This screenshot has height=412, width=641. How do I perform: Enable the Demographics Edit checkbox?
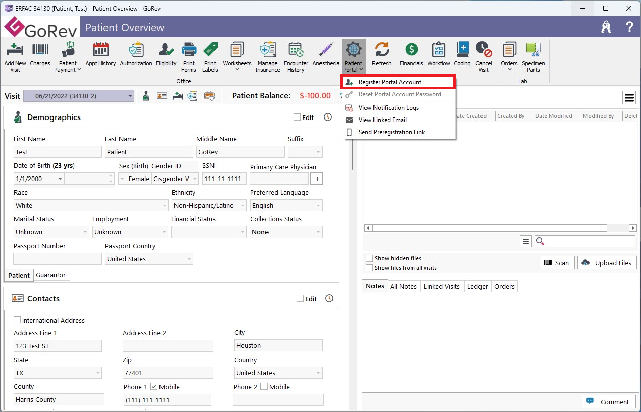pos(297,117)
